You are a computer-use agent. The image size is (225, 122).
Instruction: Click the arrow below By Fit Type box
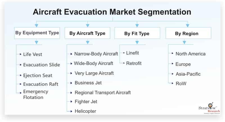click(137, 42)
